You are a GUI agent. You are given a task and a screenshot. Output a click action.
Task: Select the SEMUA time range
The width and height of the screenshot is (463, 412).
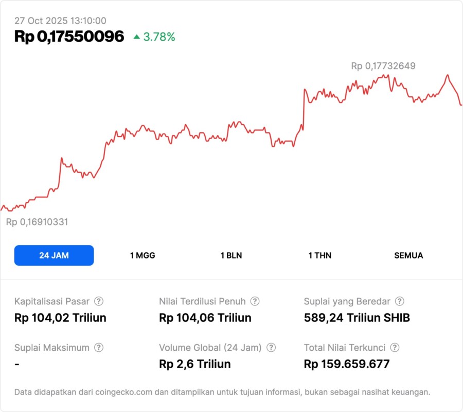tap(408, 255)
